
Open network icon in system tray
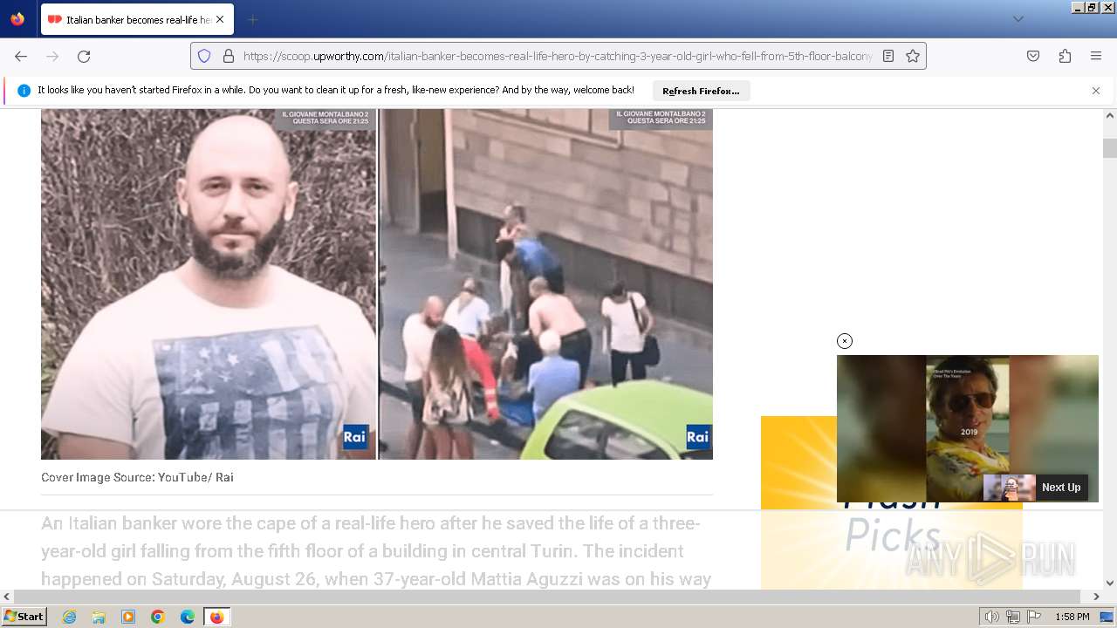coord(1012,617)
